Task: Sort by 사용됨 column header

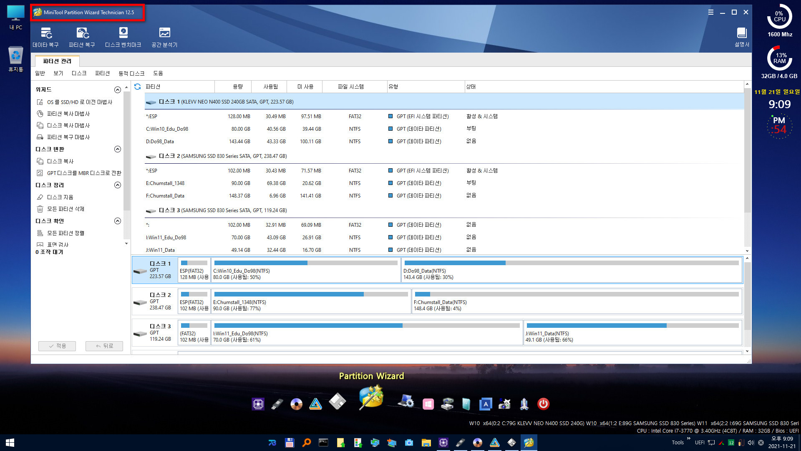Action: coord(270,86)
